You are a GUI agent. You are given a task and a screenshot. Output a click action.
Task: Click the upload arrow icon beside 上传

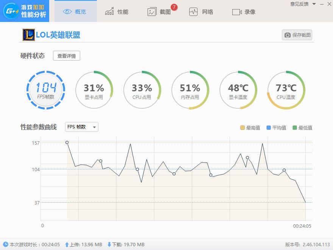point(67,244)
